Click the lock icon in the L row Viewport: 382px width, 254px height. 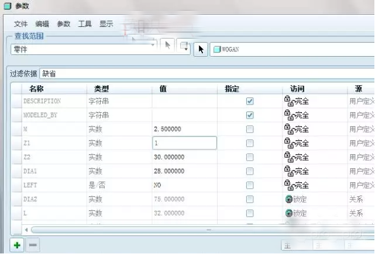click(288, 213)
